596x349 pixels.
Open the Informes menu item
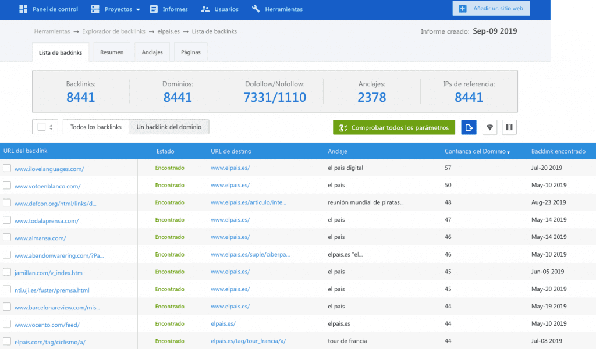click(169, 9)
